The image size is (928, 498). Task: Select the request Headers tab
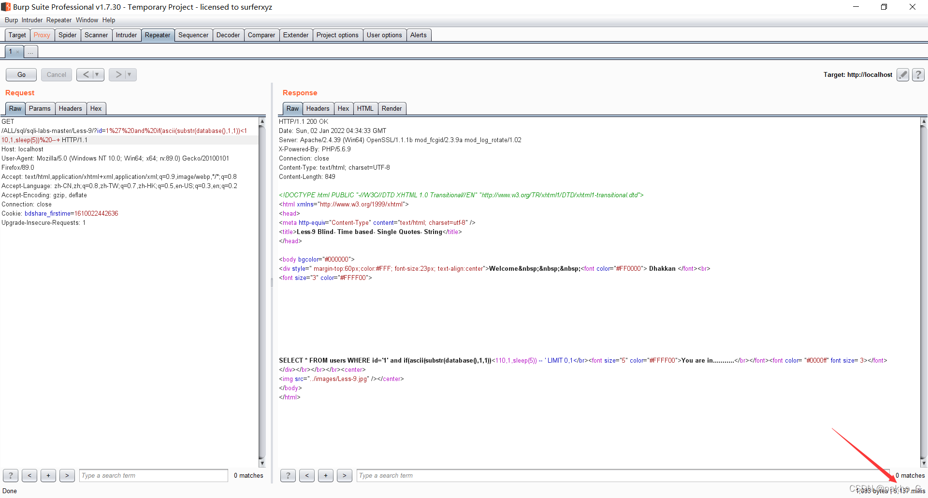[x=71, y=108]
